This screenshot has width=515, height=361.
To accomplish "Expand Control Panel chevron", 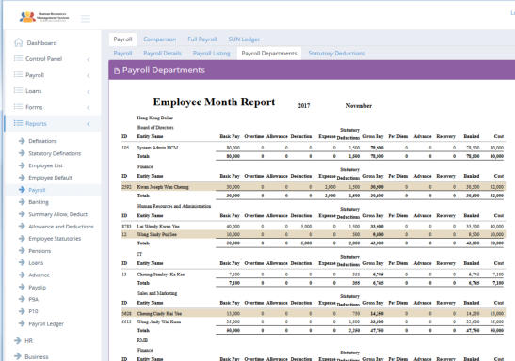I will click(88, 59).
